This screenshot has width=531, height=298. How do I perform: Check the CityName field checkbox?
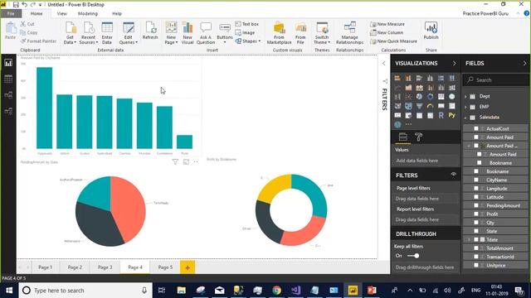[476, 180]
